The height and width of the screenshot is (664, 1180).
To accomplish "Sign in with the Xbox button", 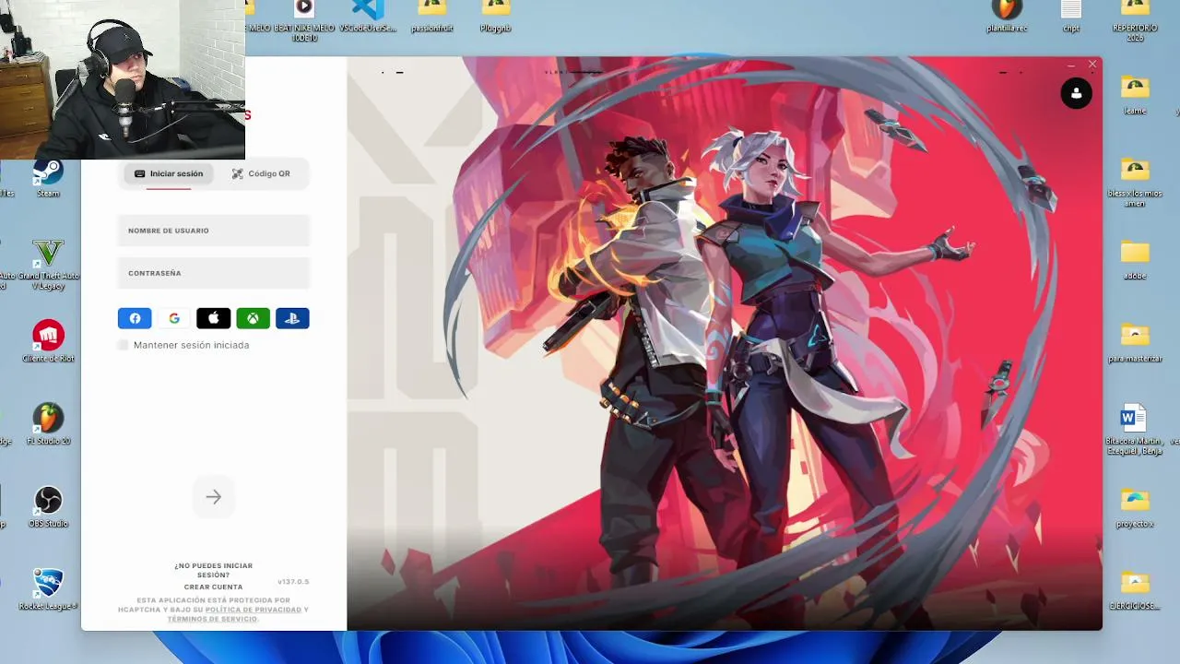I will tap(253, 318).
